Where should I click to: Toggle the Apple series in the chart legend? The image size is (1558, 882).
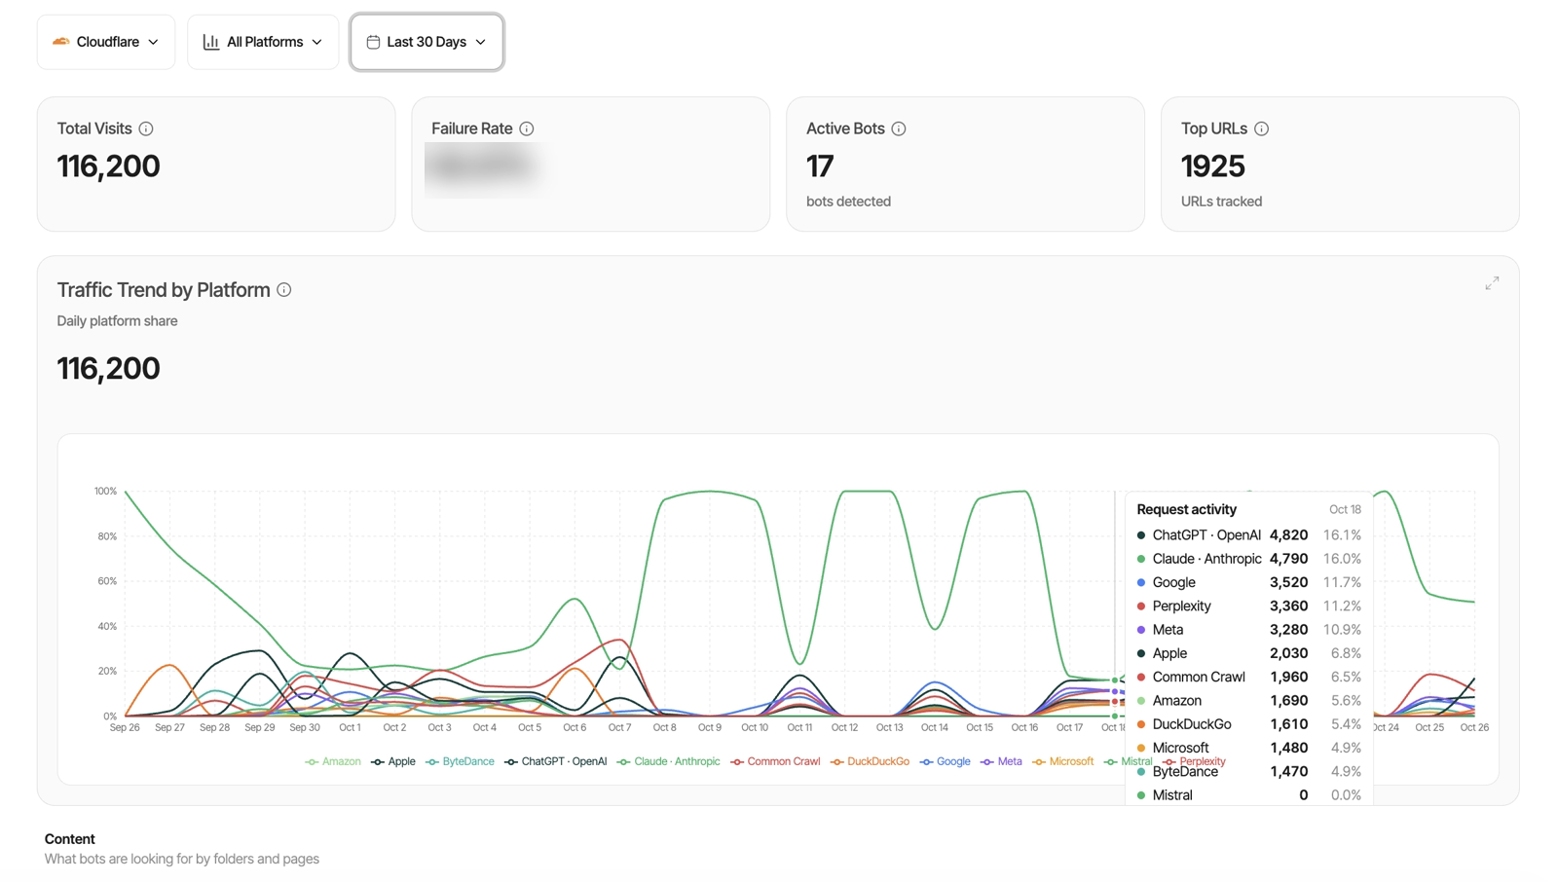[x=393, y=761]
